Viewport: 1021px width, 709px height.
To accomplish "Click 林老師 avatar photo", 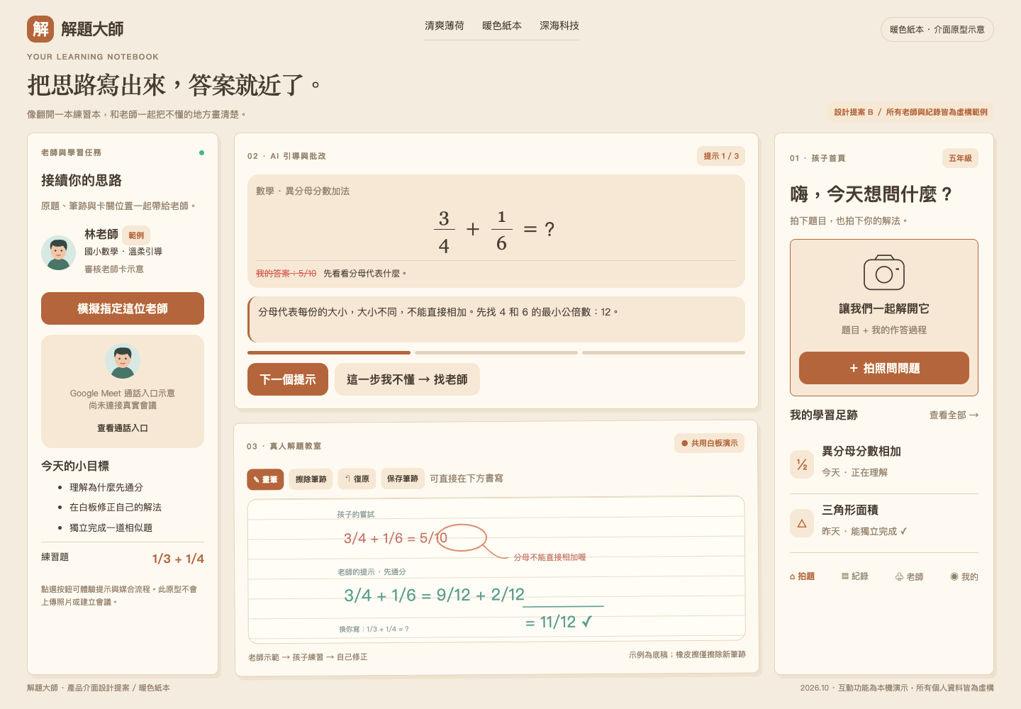I will click(x=58, y=252).
